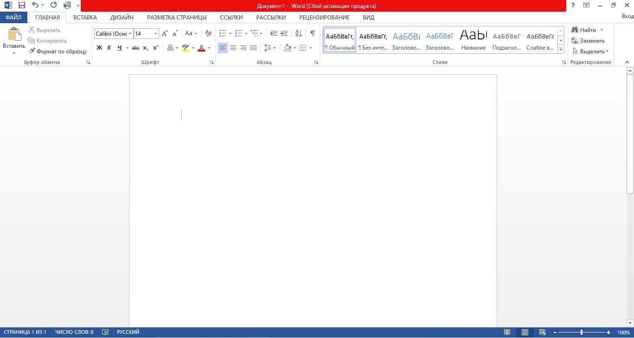The image size is (634, 338).
Task: Expand the font color dropdown arrow
Action: click(209, 48)
